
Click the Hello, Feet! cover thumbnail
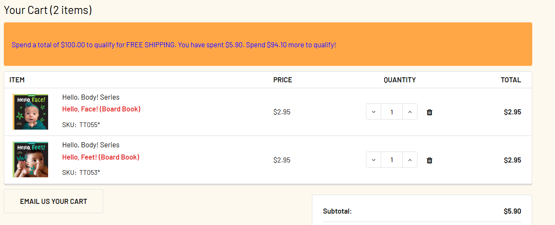click(x=30, y=160)
